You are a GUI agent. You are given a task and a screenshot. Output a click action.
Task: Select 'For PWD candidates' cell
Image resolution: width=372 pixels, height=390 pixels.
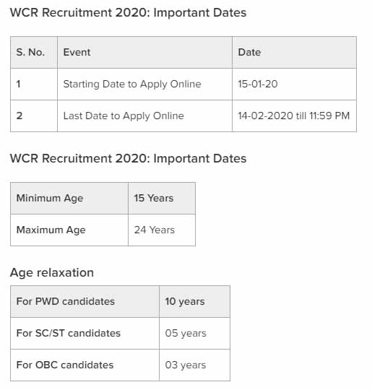[x=85, y=302]
